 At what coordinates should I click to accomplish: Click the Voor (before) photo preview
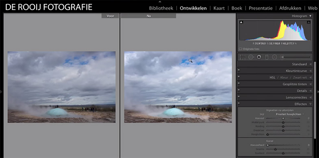click(x=61, y=87)
